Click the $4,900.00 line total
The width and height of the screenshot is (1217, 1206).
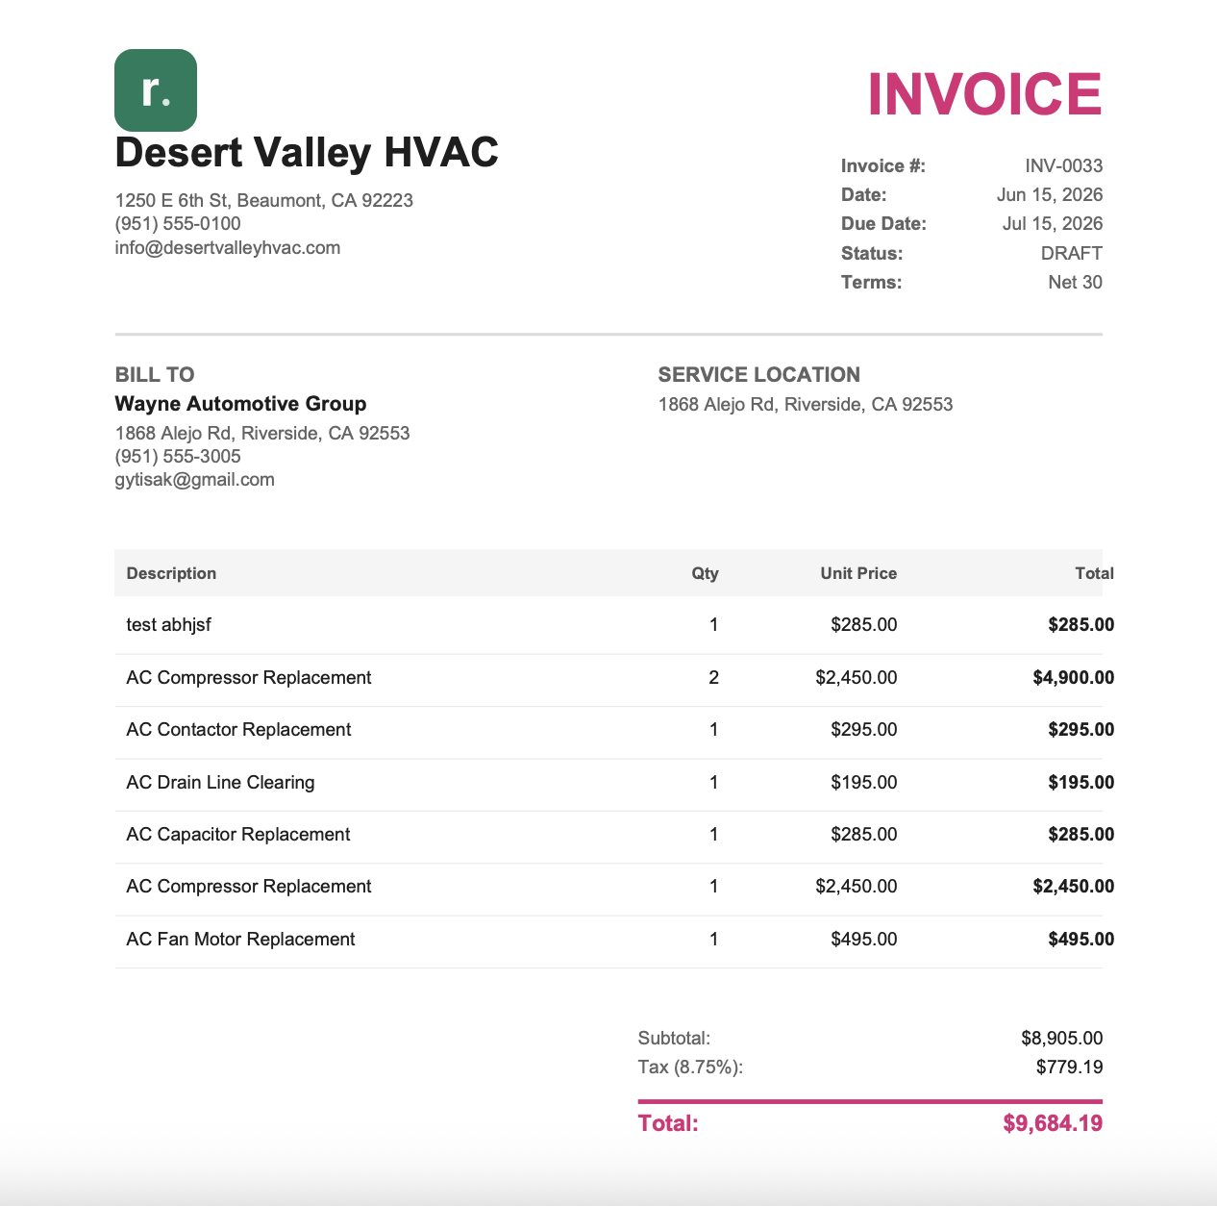point(1074,678)
